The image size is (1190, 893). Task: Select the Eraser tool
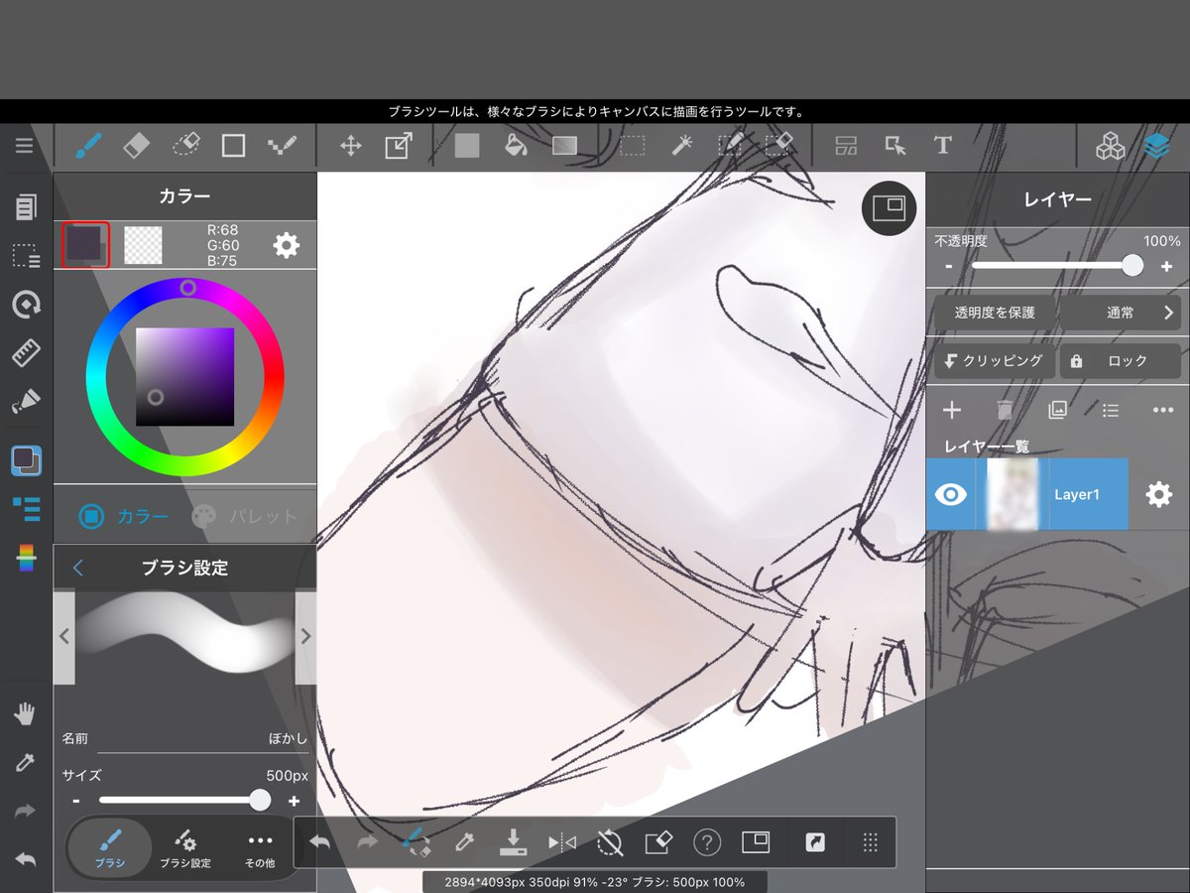(136, 146)
